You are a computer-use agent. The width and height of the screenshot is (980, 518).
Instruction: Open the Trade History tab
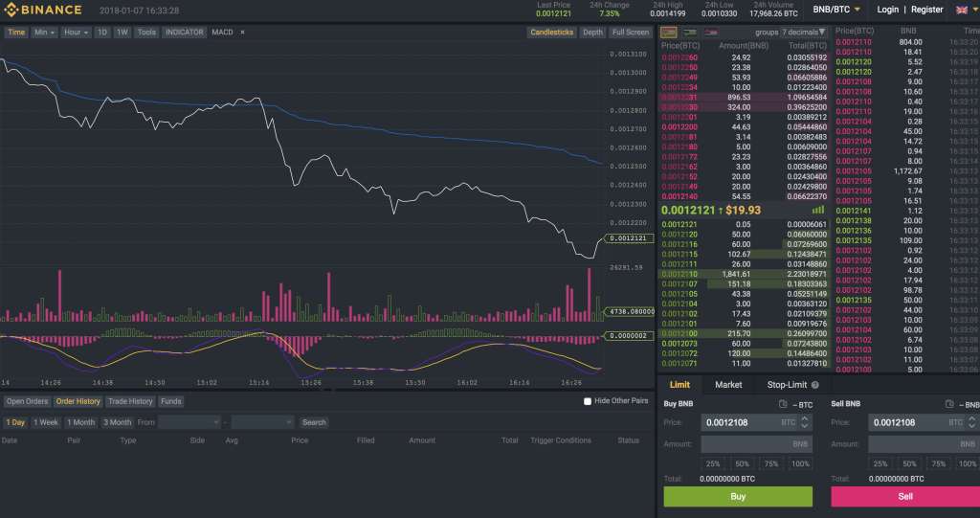point(130,401)
